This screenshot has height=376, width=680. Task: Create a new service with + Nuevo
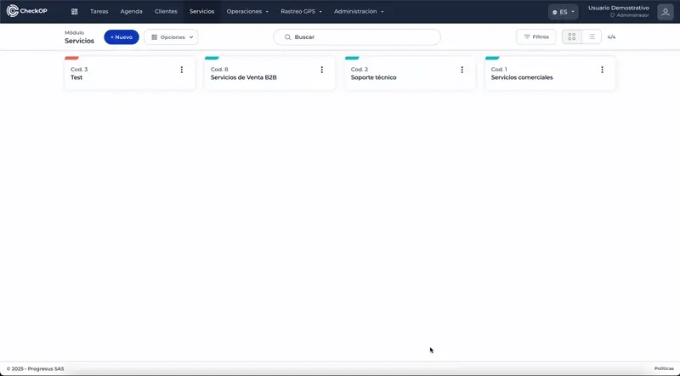[122, 37]
